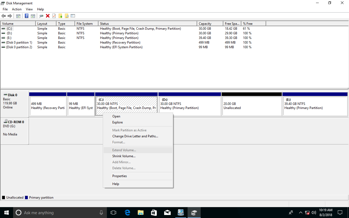This screenshot has height=218, width=349.
Task: Toggle the Show/Hide Console Tree toolbar icon
Action: (x=18, y=16)
